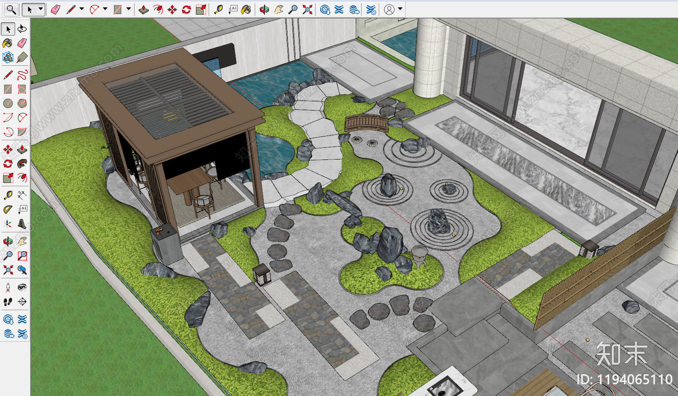
Task: Activate the Polygon tool
Action: (22, 103)
